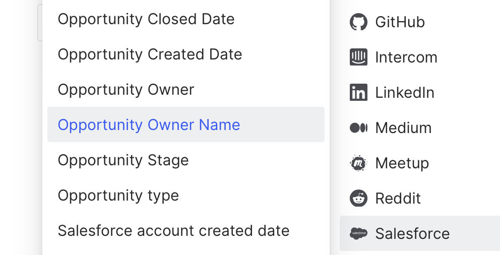Click the GitHub octocat icon
The height and width of the screenshot is (255, 500).
coord(358,22)
